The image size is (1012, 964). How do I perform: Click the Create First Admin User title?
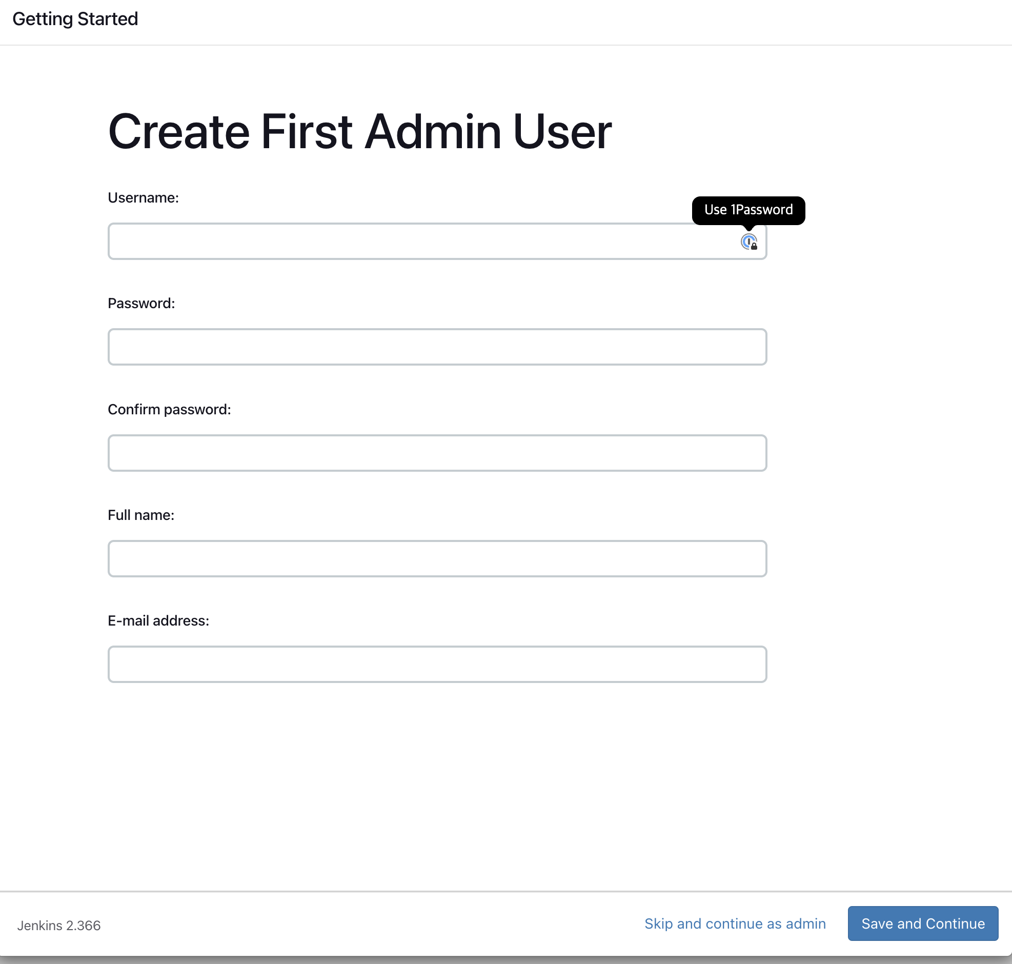359,132
